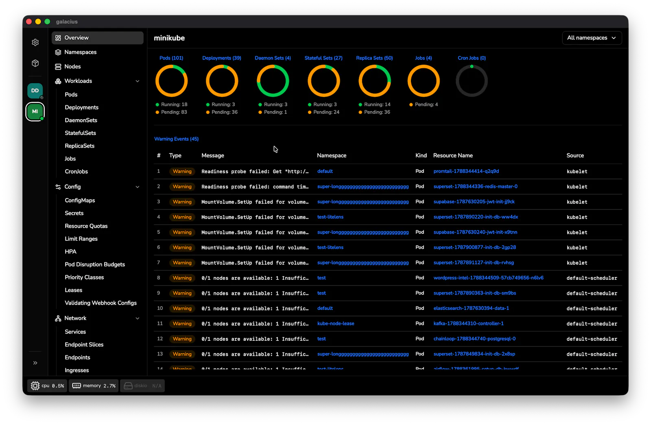Switch to the DD cluster avatar
Viewport: 651px width, 425px height.
click(35, 91)
